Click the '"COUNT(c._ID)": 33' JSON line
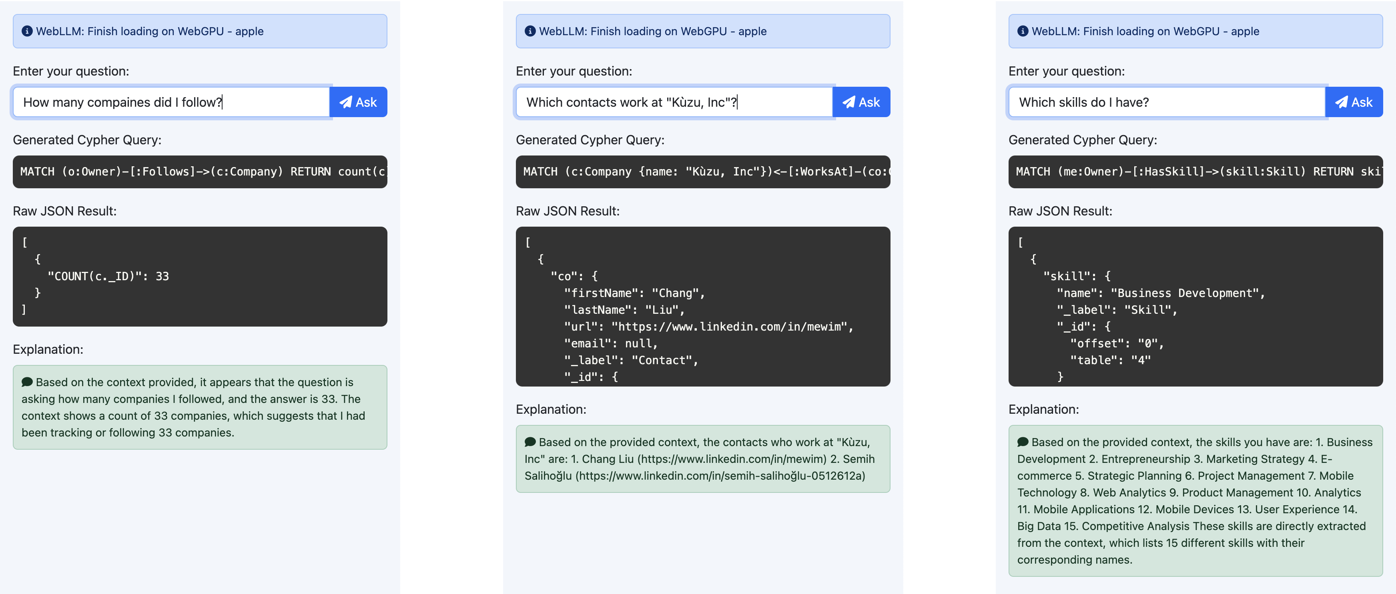 (108, 276)
